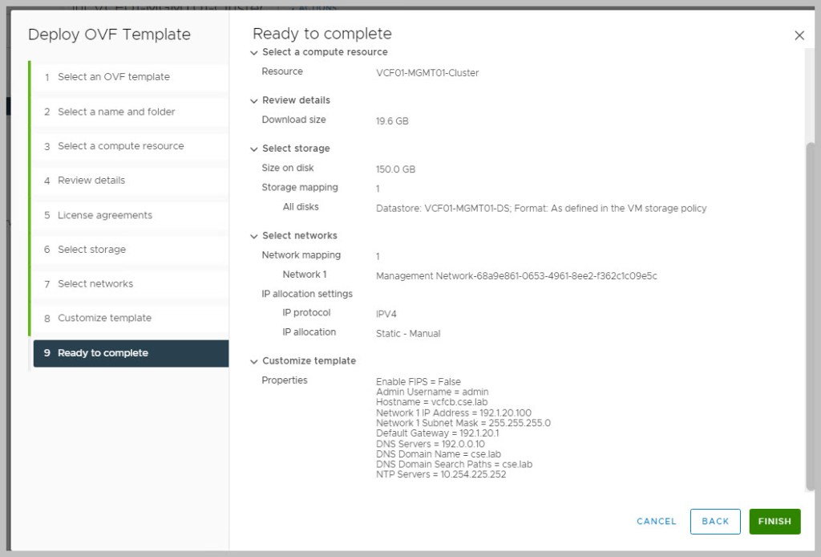Open step 3 Select a compute resource
This screenshot has width=821, height=557.
[120, 146]
